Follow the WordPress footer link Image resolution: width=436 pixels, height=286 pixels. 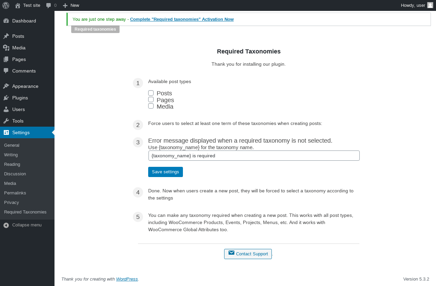(127, 279)
